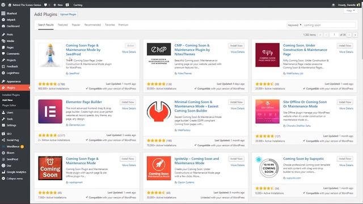Viewport: 363px width, 204px height.
Task: Open the WordPress logo menu
Action: click(3, 5)
